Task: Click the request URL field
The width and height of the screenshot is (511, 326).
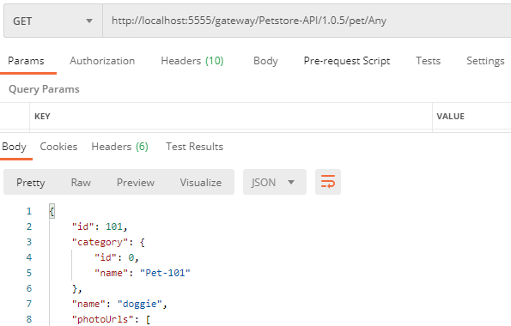Action: coord(307,21)
